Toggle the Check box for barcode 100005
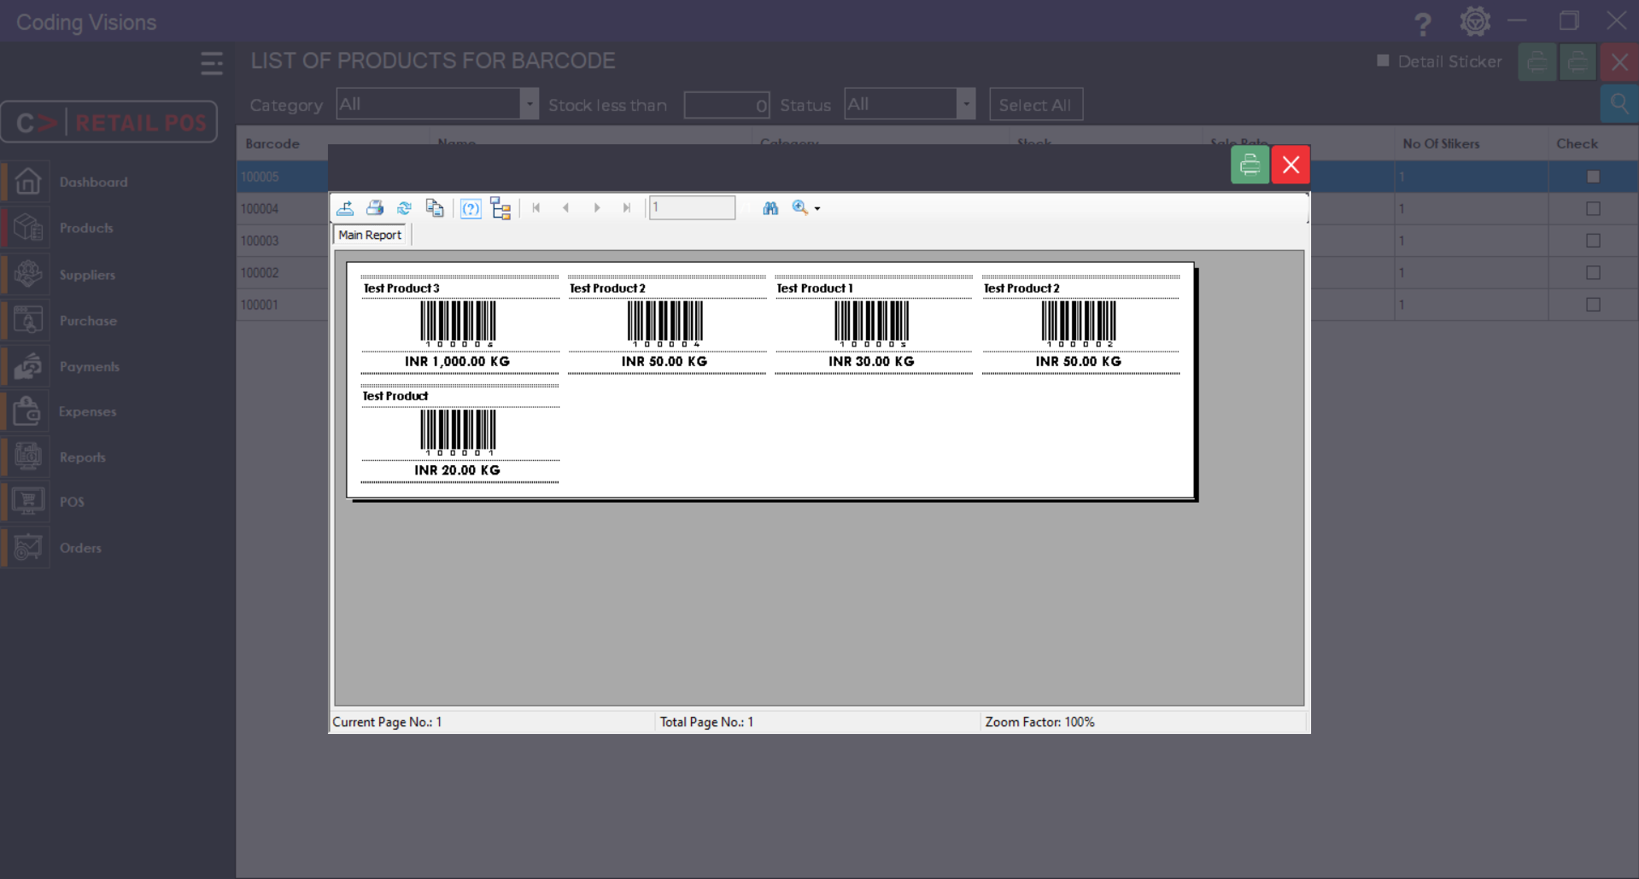The image size is (1639, 879). point(1593,177)
